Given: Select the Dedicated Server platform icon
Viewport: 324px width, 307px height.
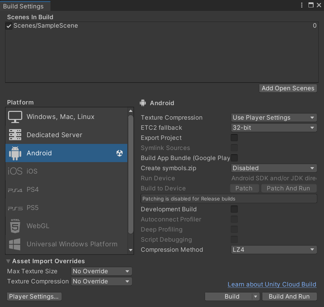Looking at the screenshot, I should pos(15,135).
